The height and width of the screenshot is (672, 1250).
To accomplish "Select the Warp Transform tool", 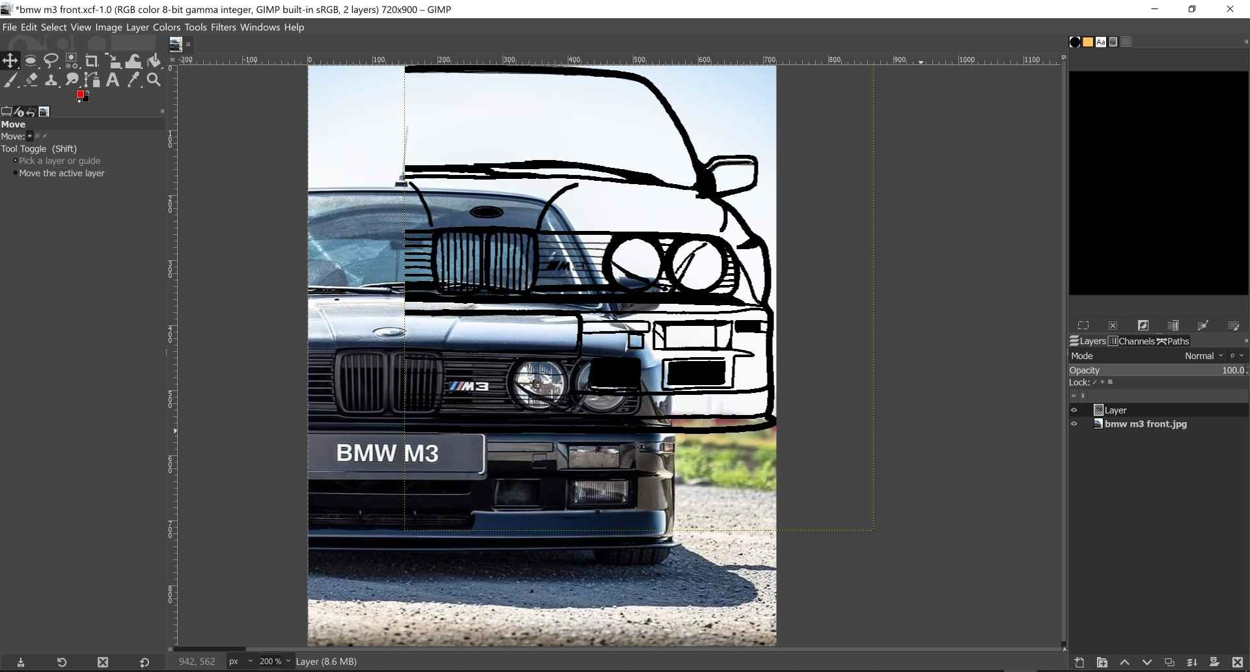I will [x=133, y=61].
